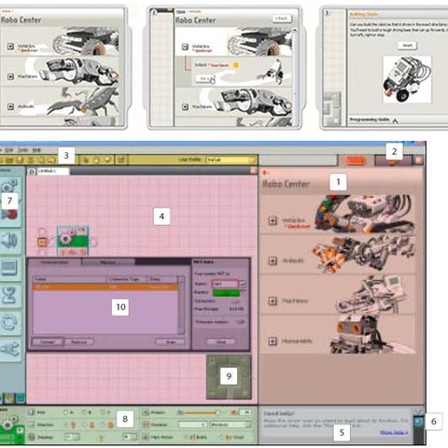Select motor port B
The height and width of the screenshot is (448, 448).
click(x=84, y=413)
